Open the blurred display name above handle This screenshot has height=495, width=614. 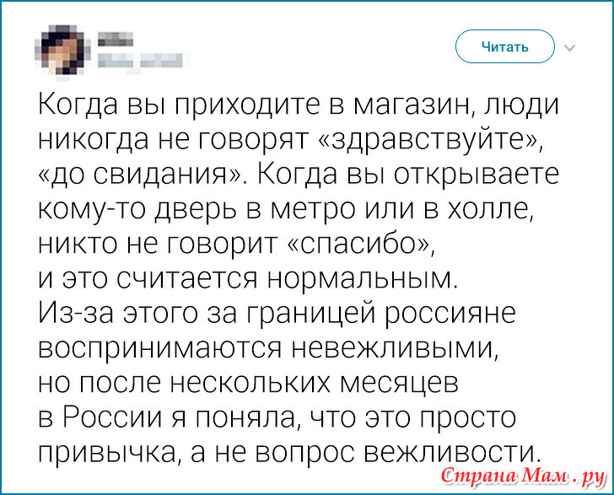point(115,40)
